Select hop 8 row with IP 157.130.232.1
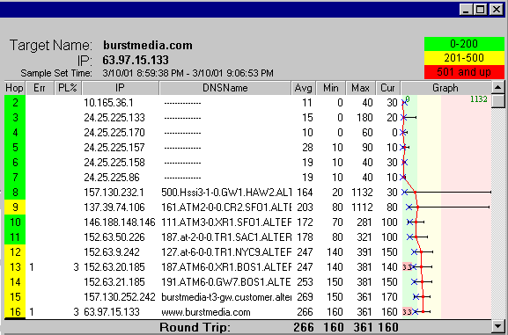Viewport: 508px width, 335px height. (248, 193)
